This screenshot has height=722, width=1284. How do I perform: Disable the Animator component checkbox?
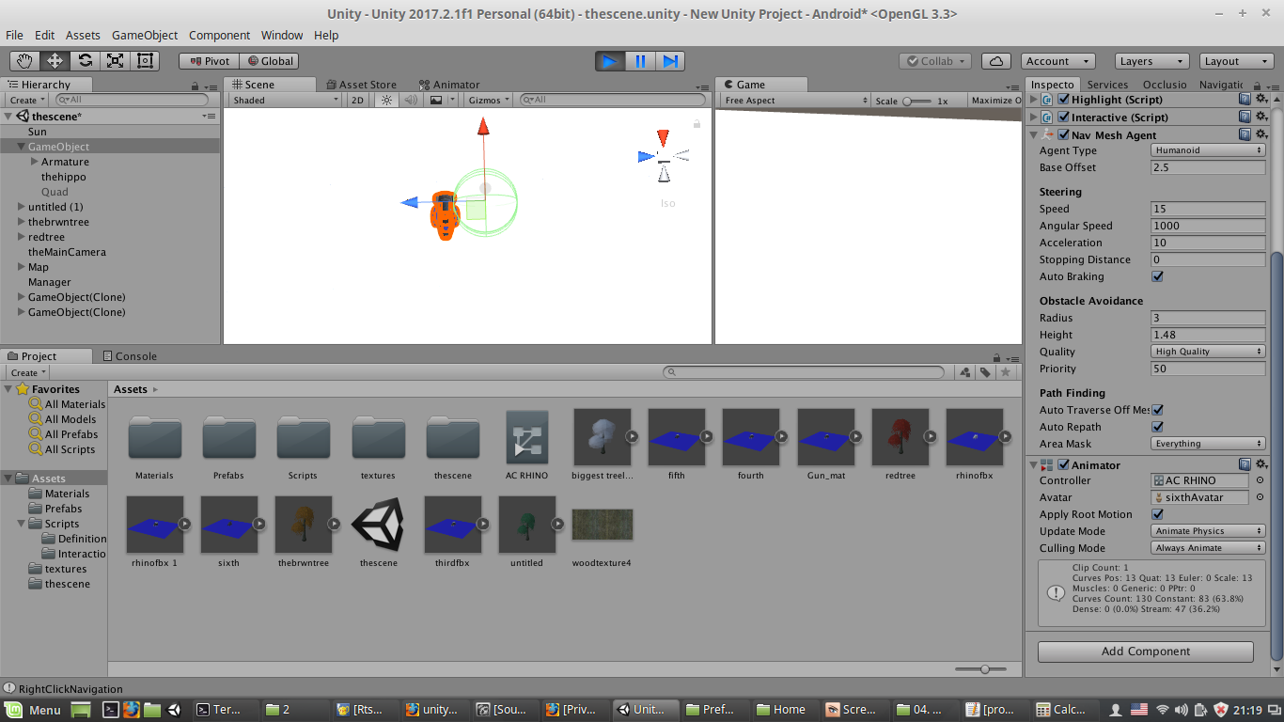tap(1063, 464)
